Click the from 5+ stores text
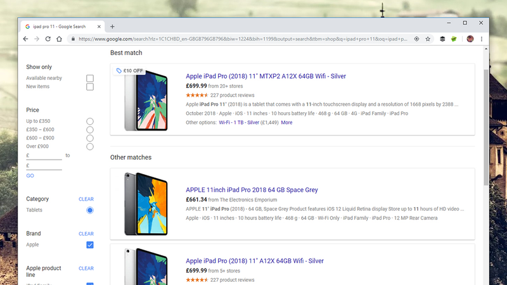 (224, 271)
